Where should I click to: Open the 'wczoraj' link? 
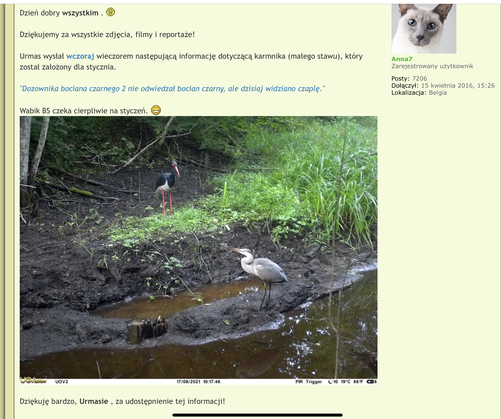80,56
